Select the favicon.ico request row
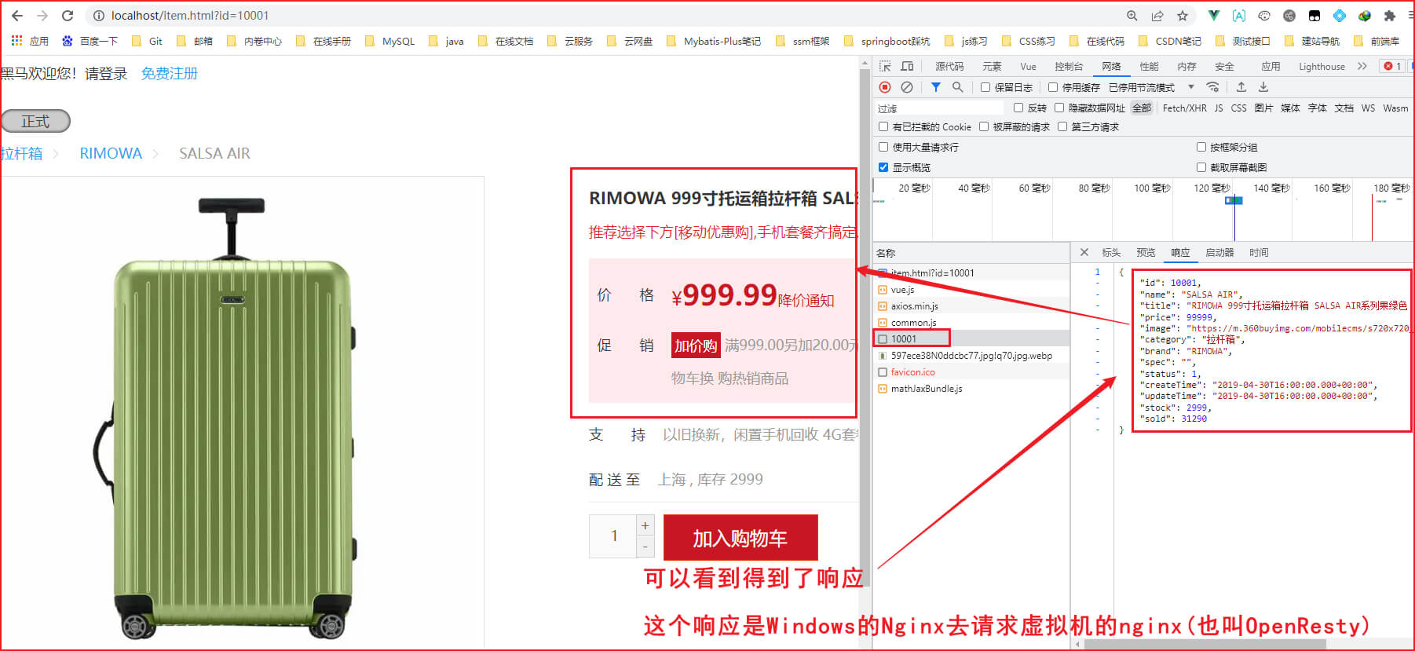Image resolution: width=1415 pixels, height=651 pixels. [971, 371]
